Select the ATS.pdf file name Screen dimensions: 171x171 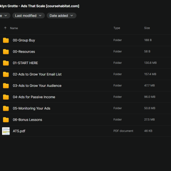[x=19, y=131]
